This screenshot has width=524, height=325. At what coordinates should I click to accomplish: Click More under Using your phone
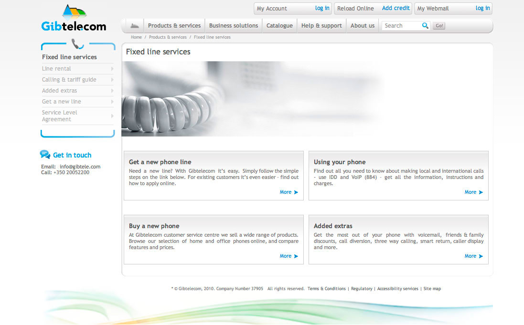click(470, 192)
